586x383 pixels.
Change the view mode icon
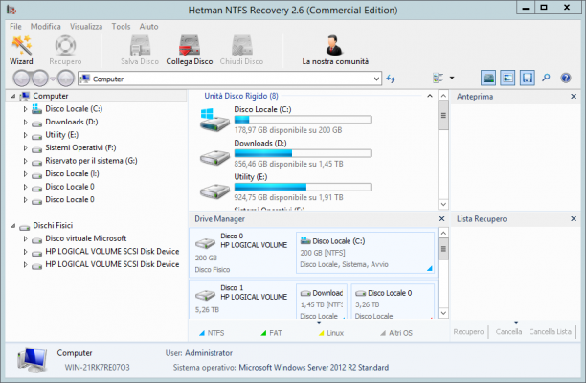pos(438,78)
